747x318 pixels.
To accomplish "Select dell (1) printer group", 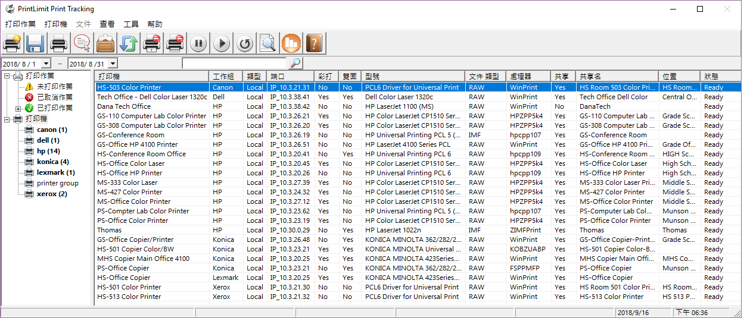I will 48,140.
